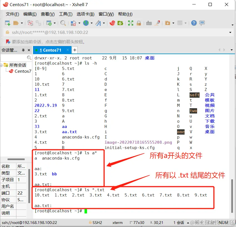Click the Font letter A icon
The image size is (236, 227).
pyautogui.click(x=98, y=23)
